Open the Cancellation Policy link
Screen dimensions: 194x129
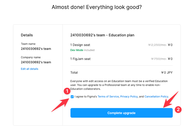point(156,96)
